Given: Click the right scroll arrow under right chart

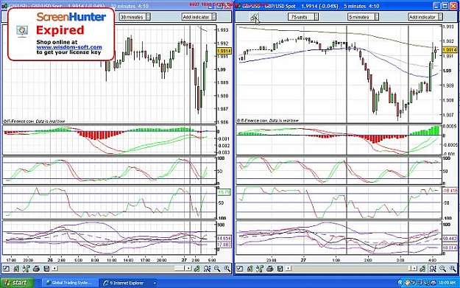Looking at the screenshot, I should point(414,268).
